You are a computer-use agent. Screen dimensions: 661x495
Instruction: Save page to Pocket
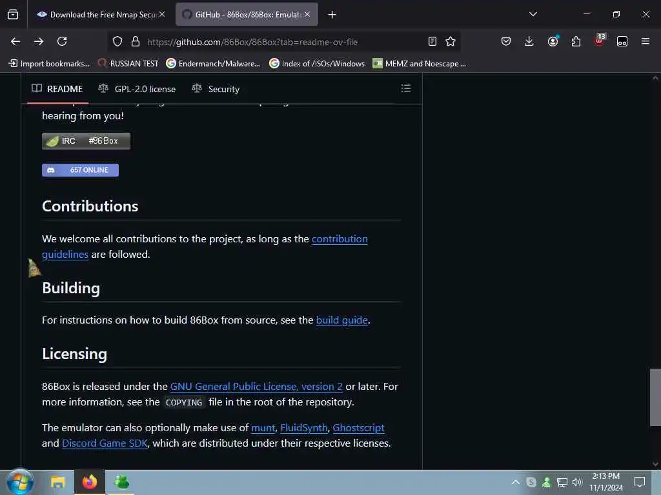click(506, 41)
